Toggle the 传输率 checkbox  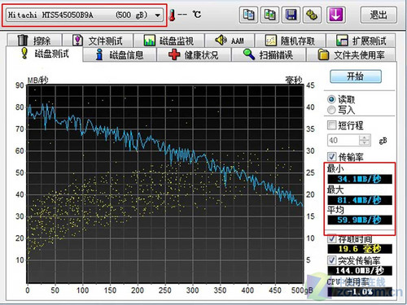[x=331, y=156]
